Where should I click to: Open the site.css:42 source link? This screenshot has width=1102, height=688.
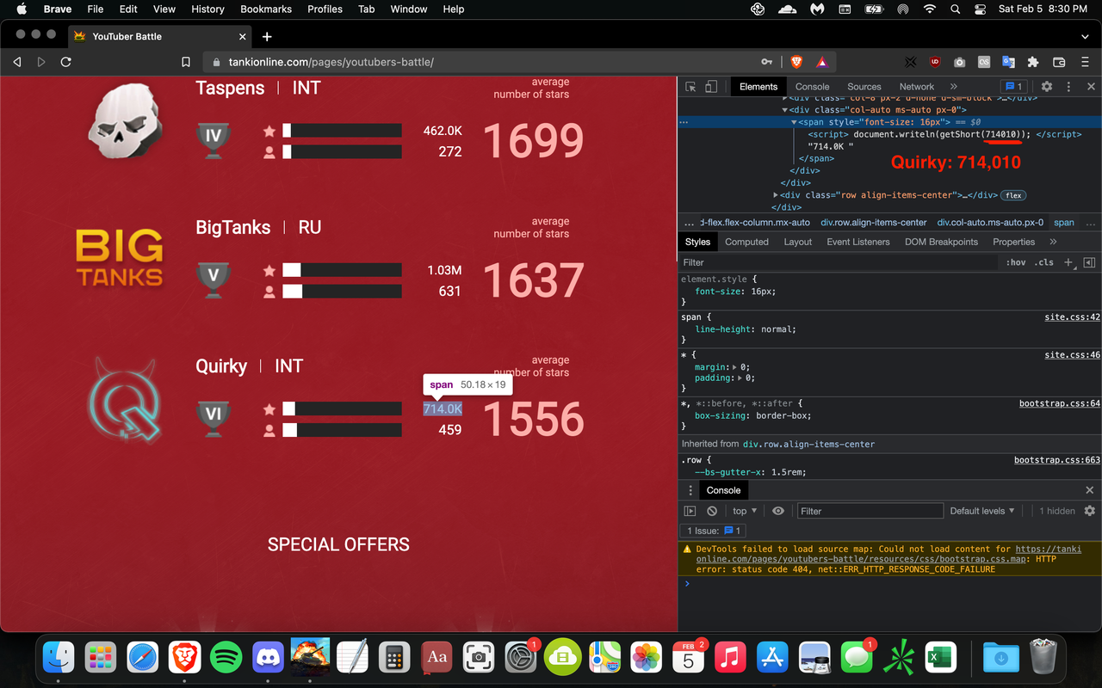[1072, 317]
